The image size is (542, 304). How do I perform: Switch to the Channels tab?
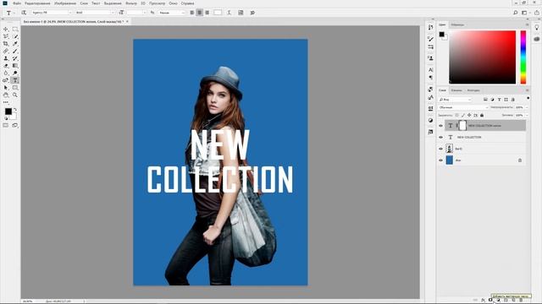456,90
